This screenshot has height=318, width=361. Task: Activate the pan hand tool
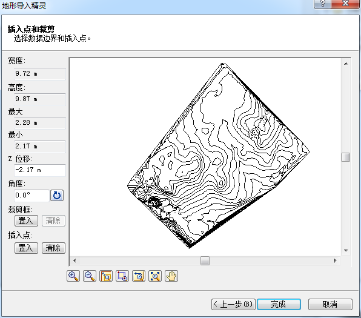click(171, 276)
